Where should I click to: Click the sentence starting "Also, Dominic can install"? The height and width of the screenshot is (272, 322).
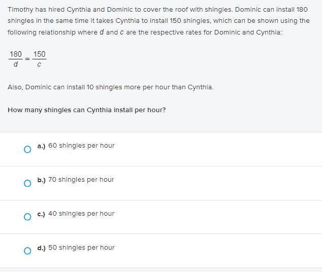[x=111, y=87]
